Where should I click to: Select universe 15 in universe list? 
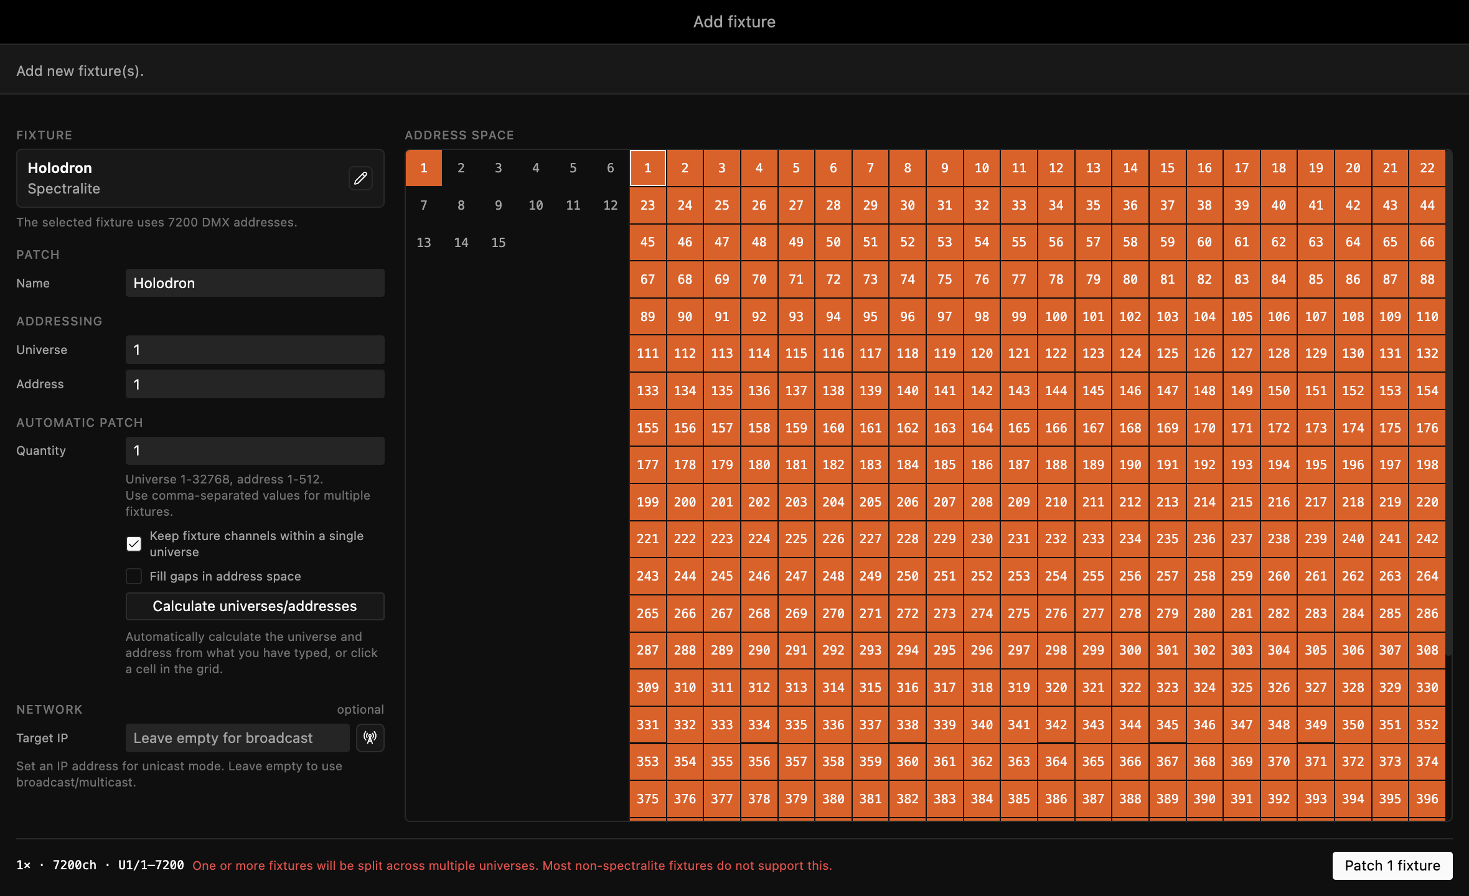pyautogui.click(x=499, y=243)
